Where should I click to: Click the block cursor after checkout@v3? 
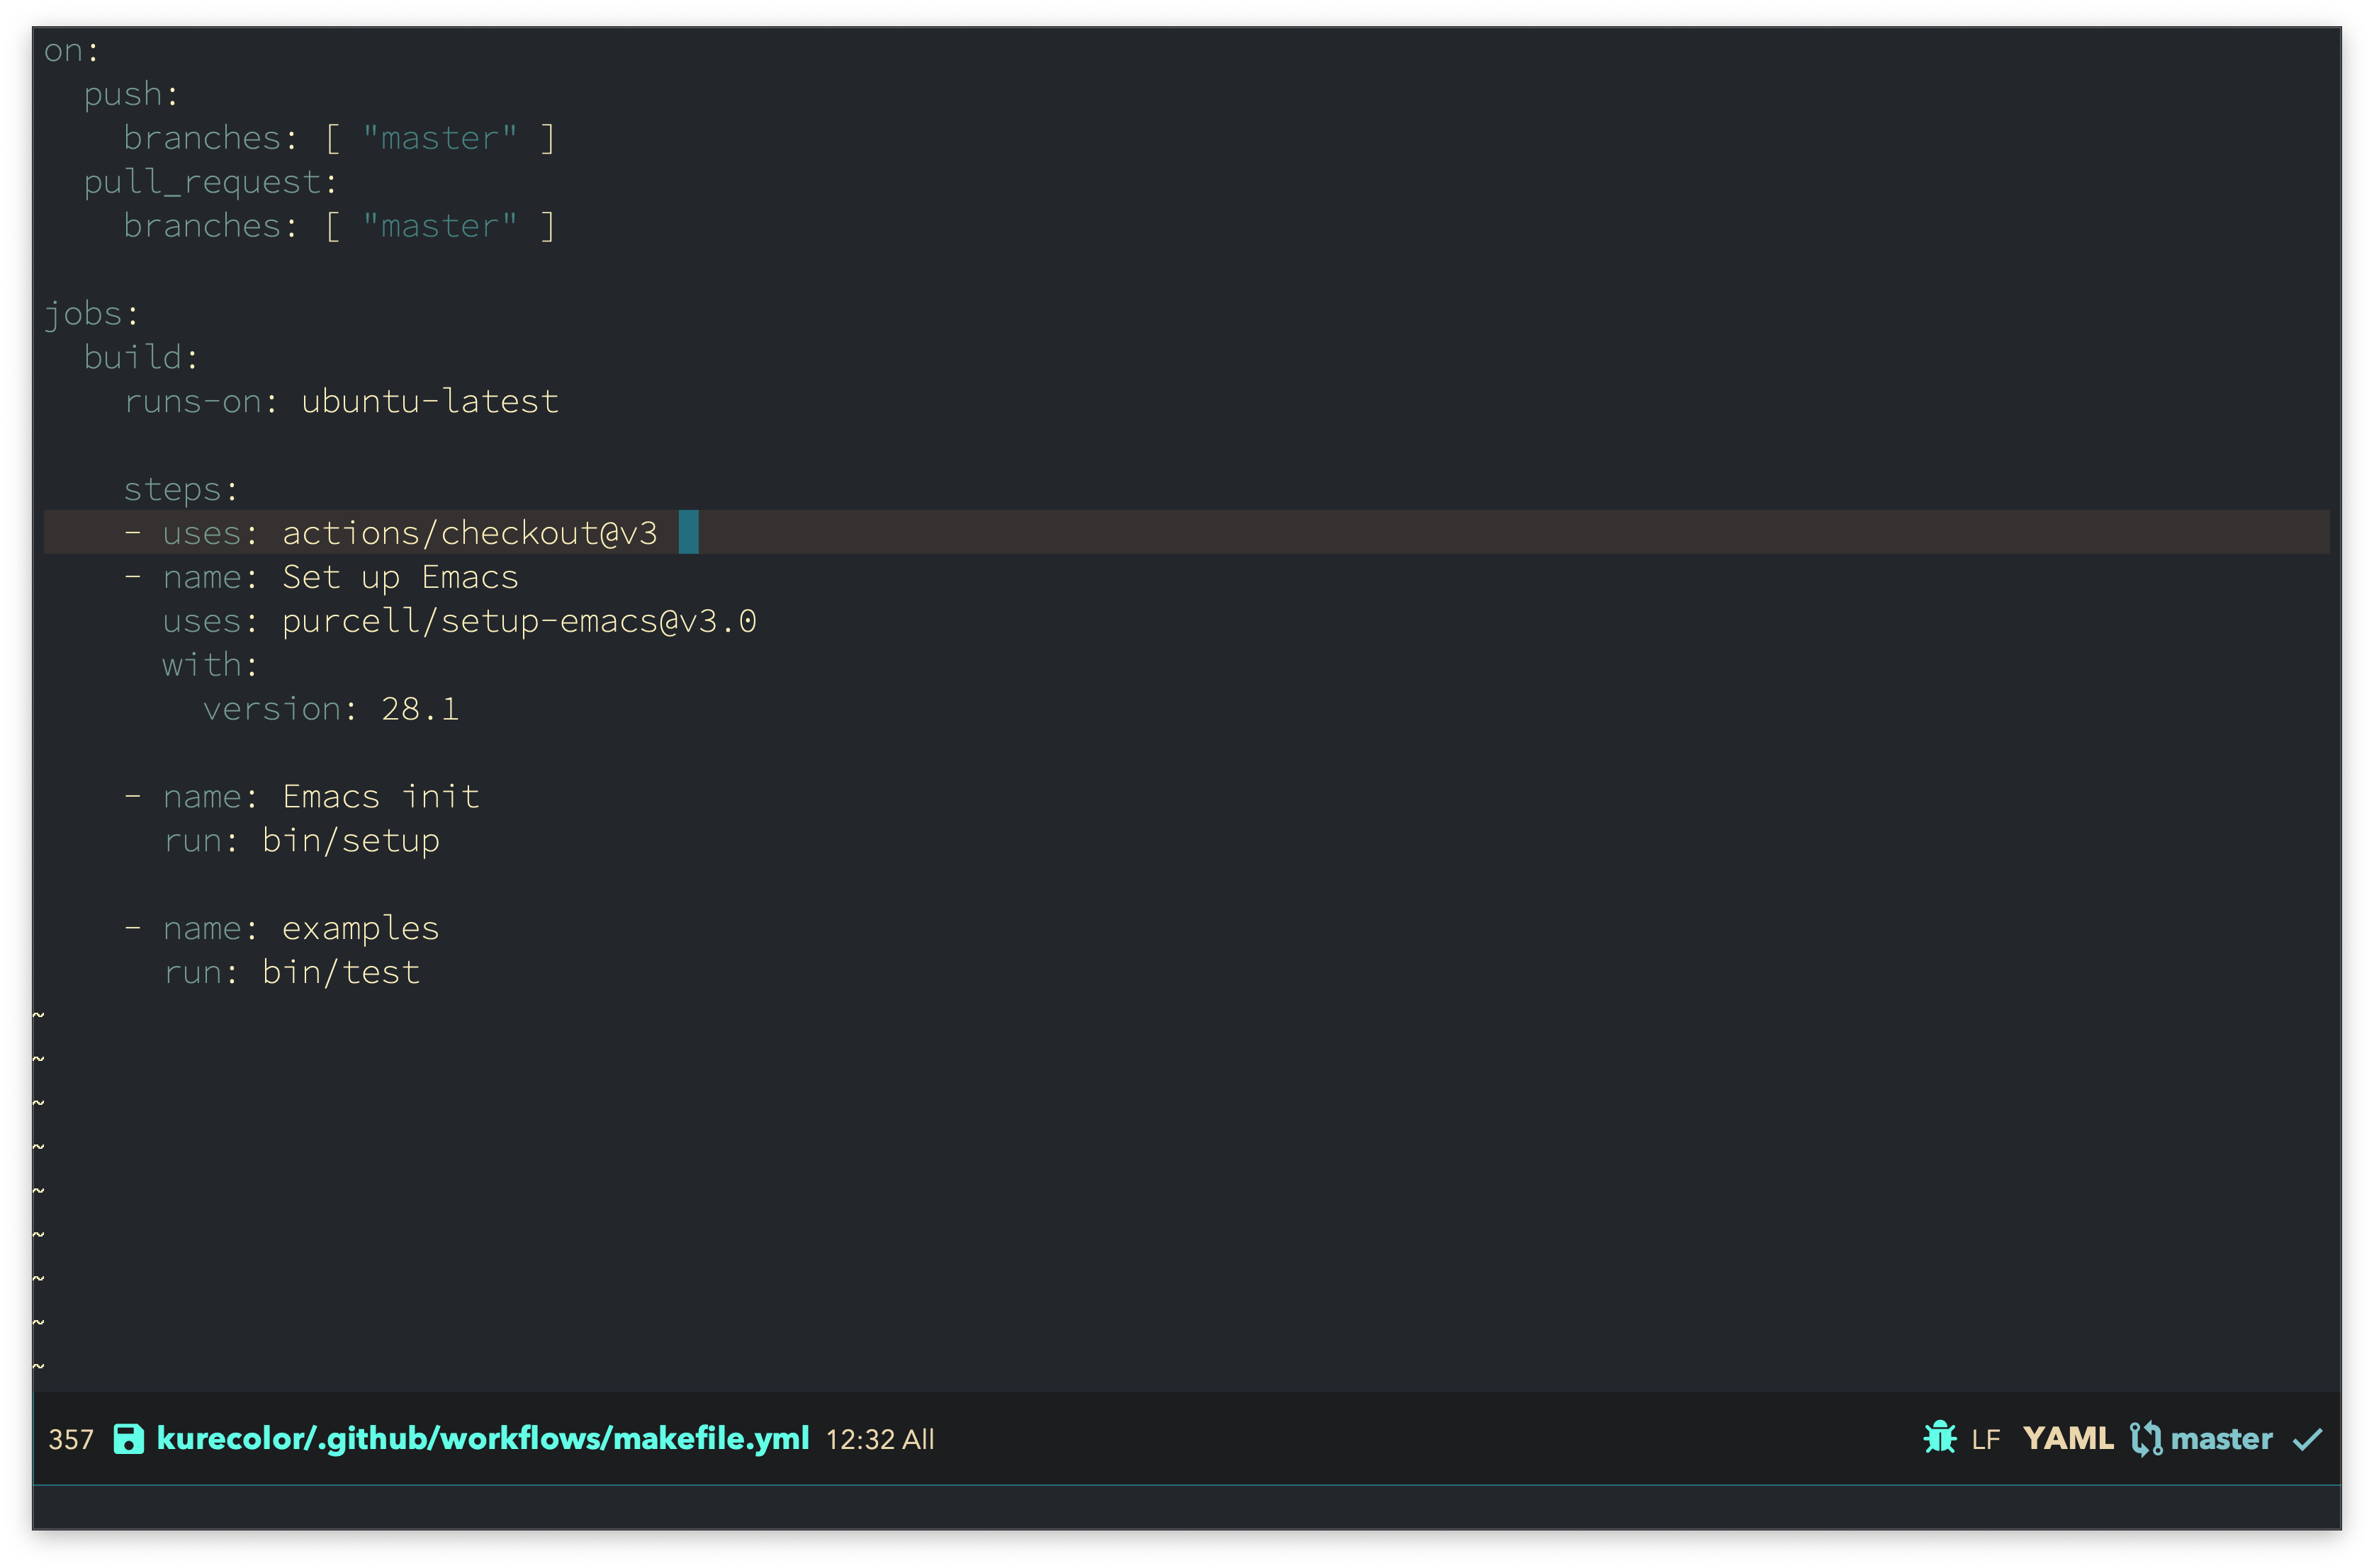688,532
